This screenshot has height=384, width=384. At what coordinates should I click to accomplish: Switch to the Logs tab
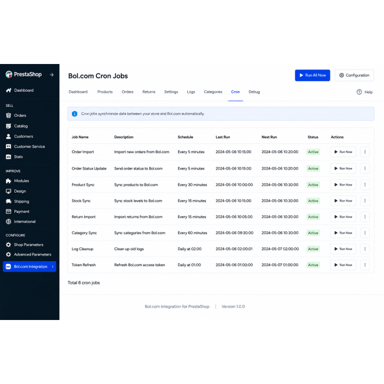click(191, 92)
